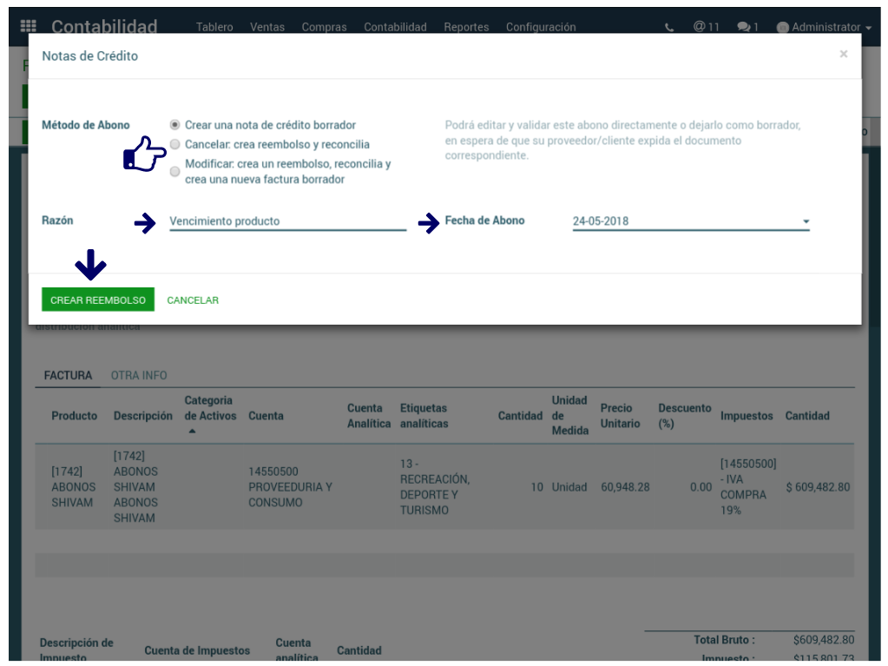Close the Notas de Crédito dialog
Screen dimensions: 888x666
(x=843, y=54)
